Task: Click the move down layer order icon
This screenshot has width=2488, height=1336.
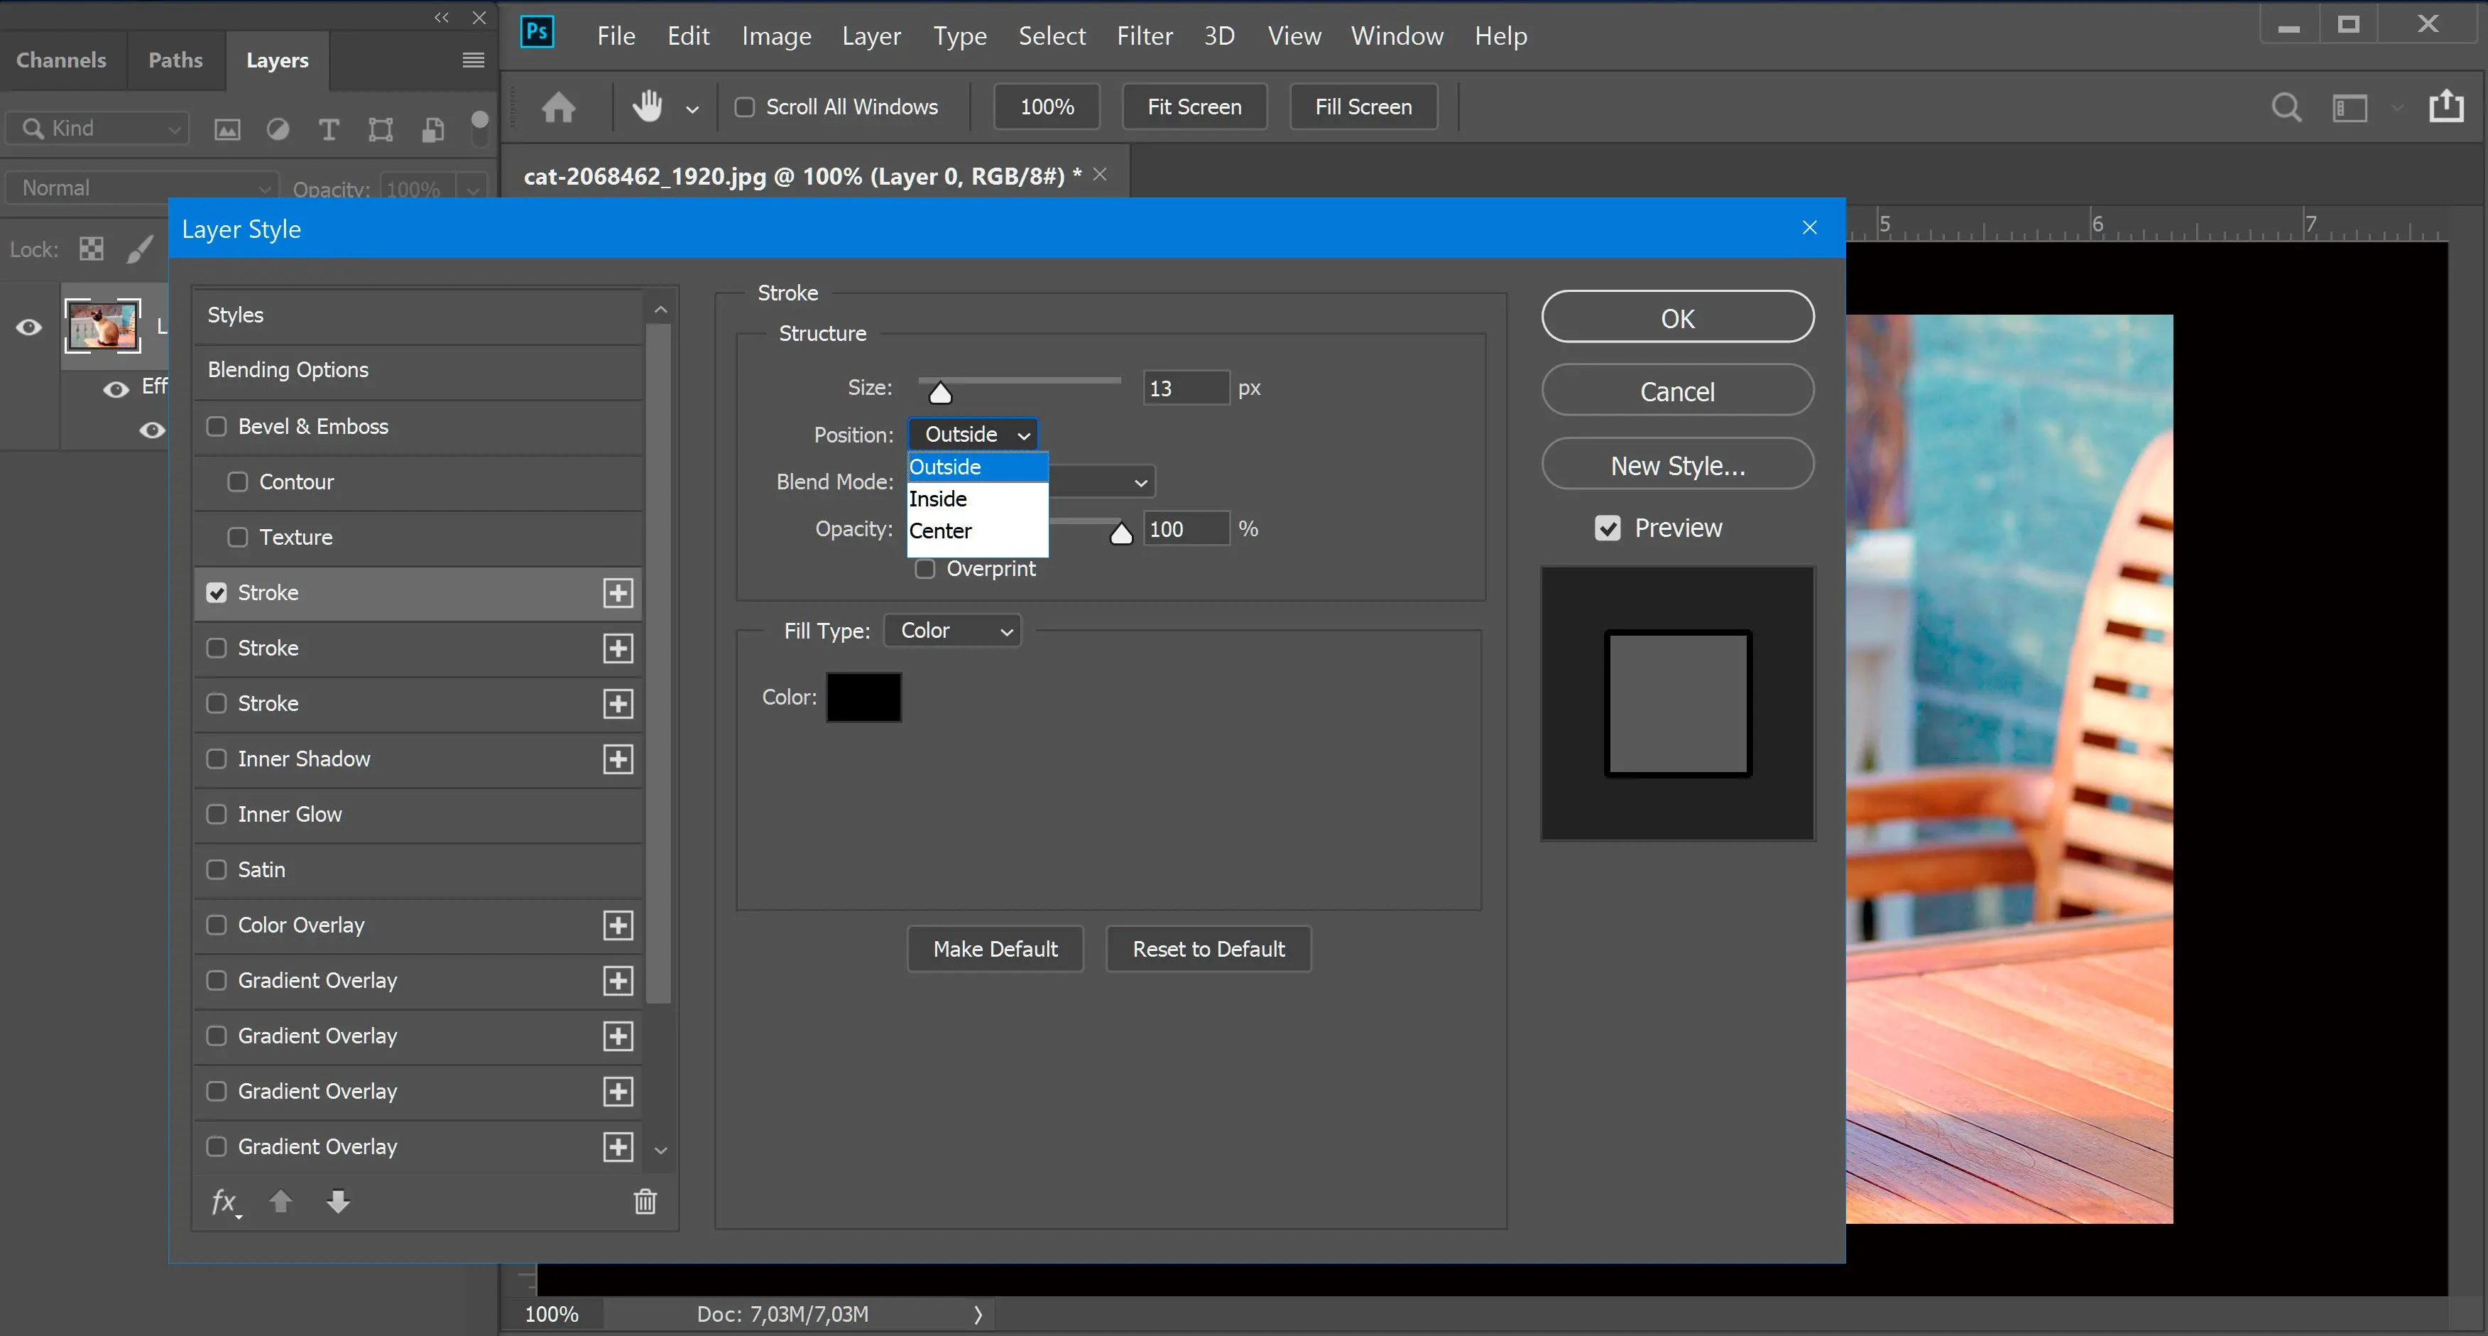Action: click(339, 1202)
